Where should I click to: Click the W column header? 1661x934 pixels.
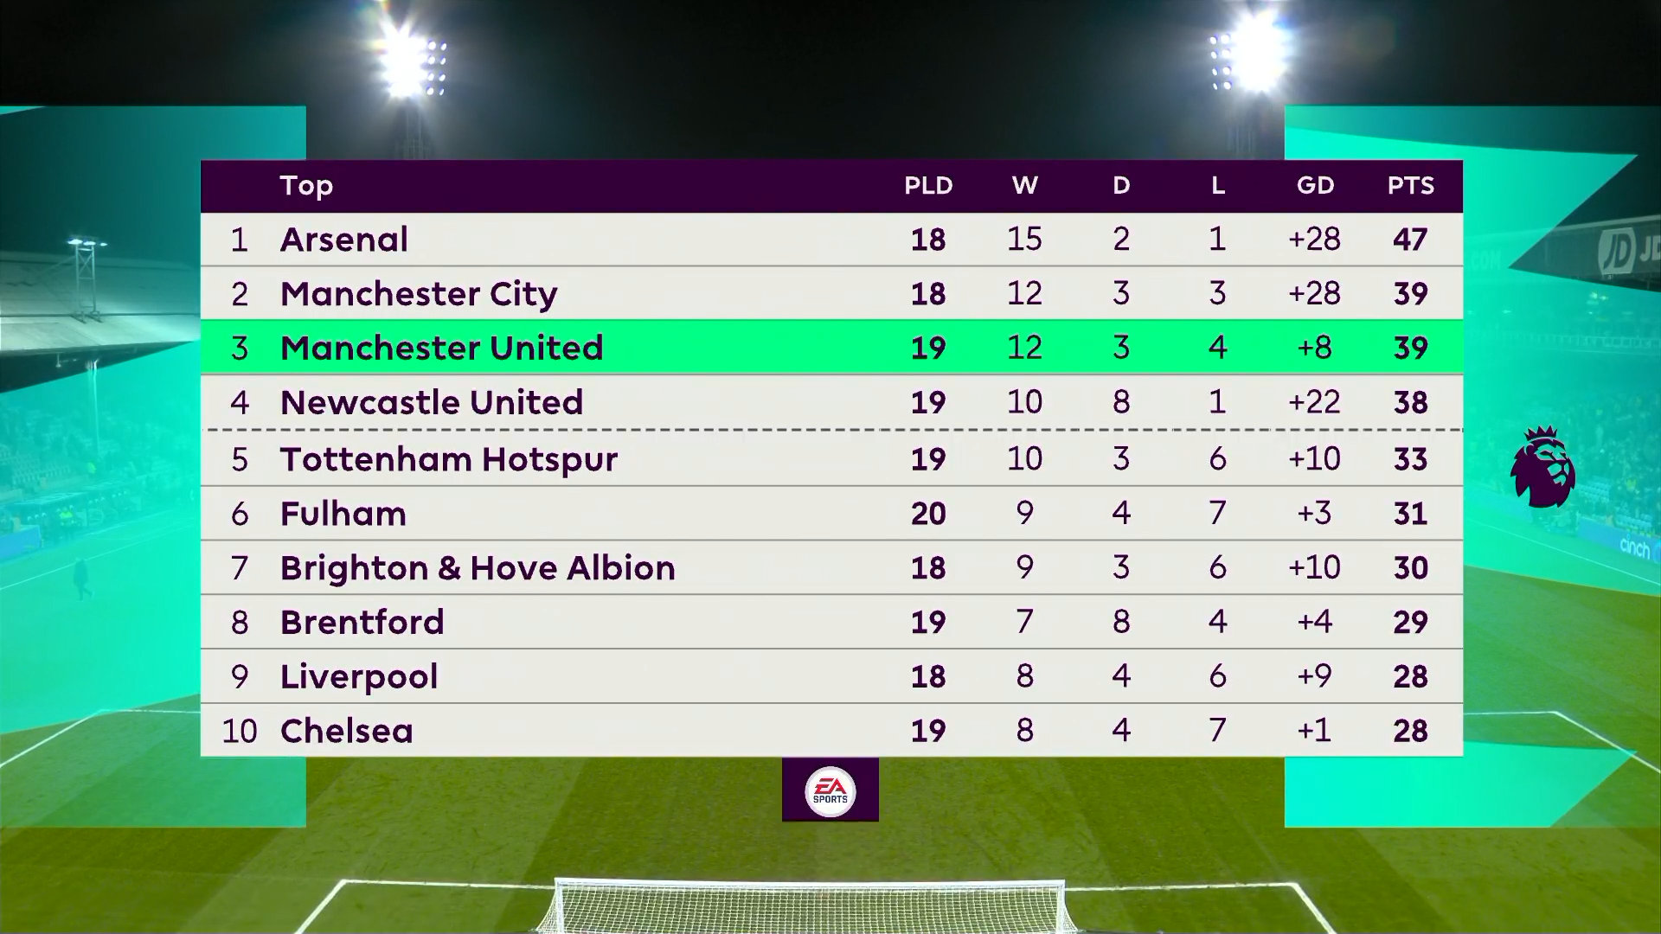coord(1025,186)
